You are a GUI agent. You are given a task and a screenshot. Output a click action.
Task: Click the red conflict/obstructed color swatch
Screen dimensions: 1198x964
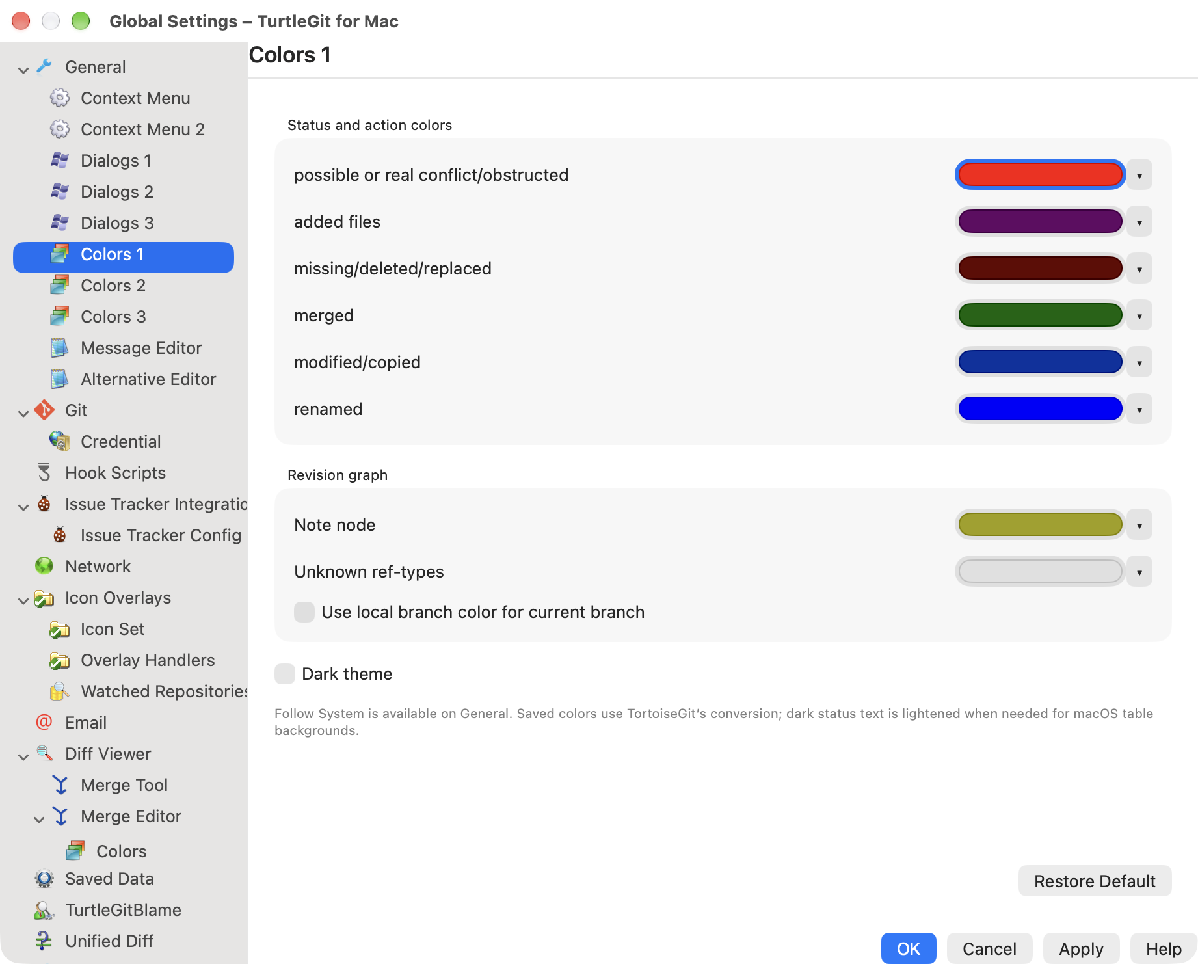[x=1040, y=174]
